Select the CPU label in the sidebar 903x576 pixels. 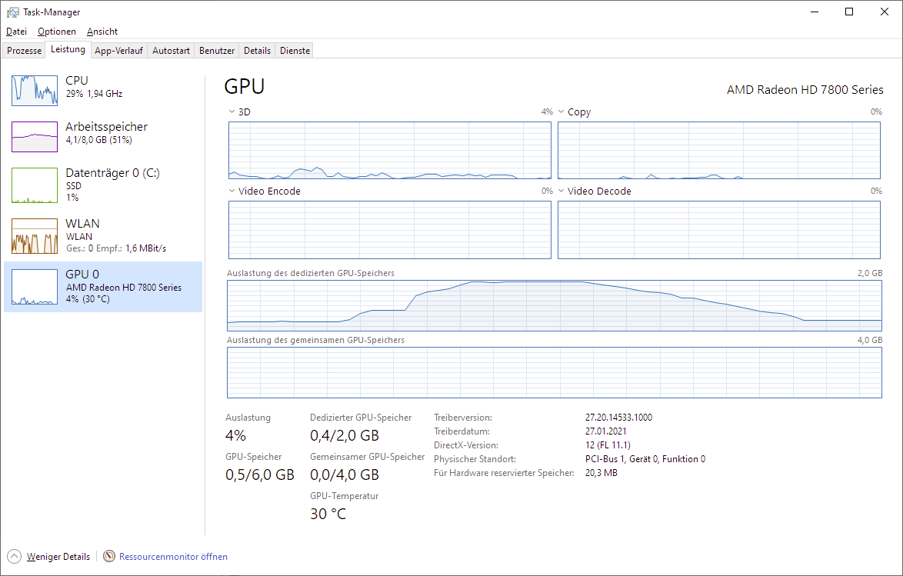pyautogui.click(x=77, y=81)
